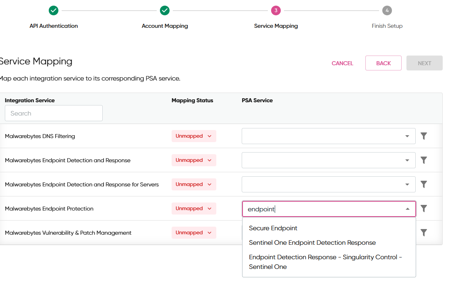Open Unmapped status dropdown for DNS Filtering
This screenshot has height=285, width=456.
pos(194,136)
